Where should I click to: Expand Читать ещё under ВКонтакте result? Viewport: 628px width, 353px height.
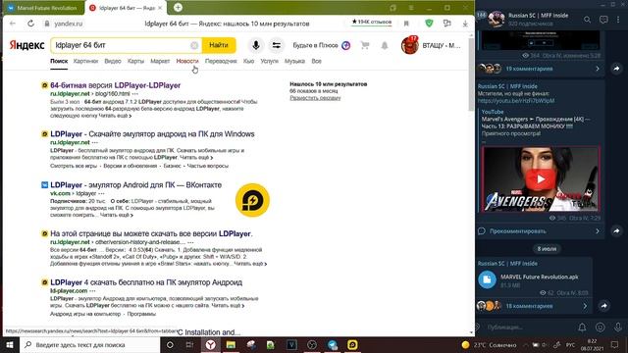117,215
